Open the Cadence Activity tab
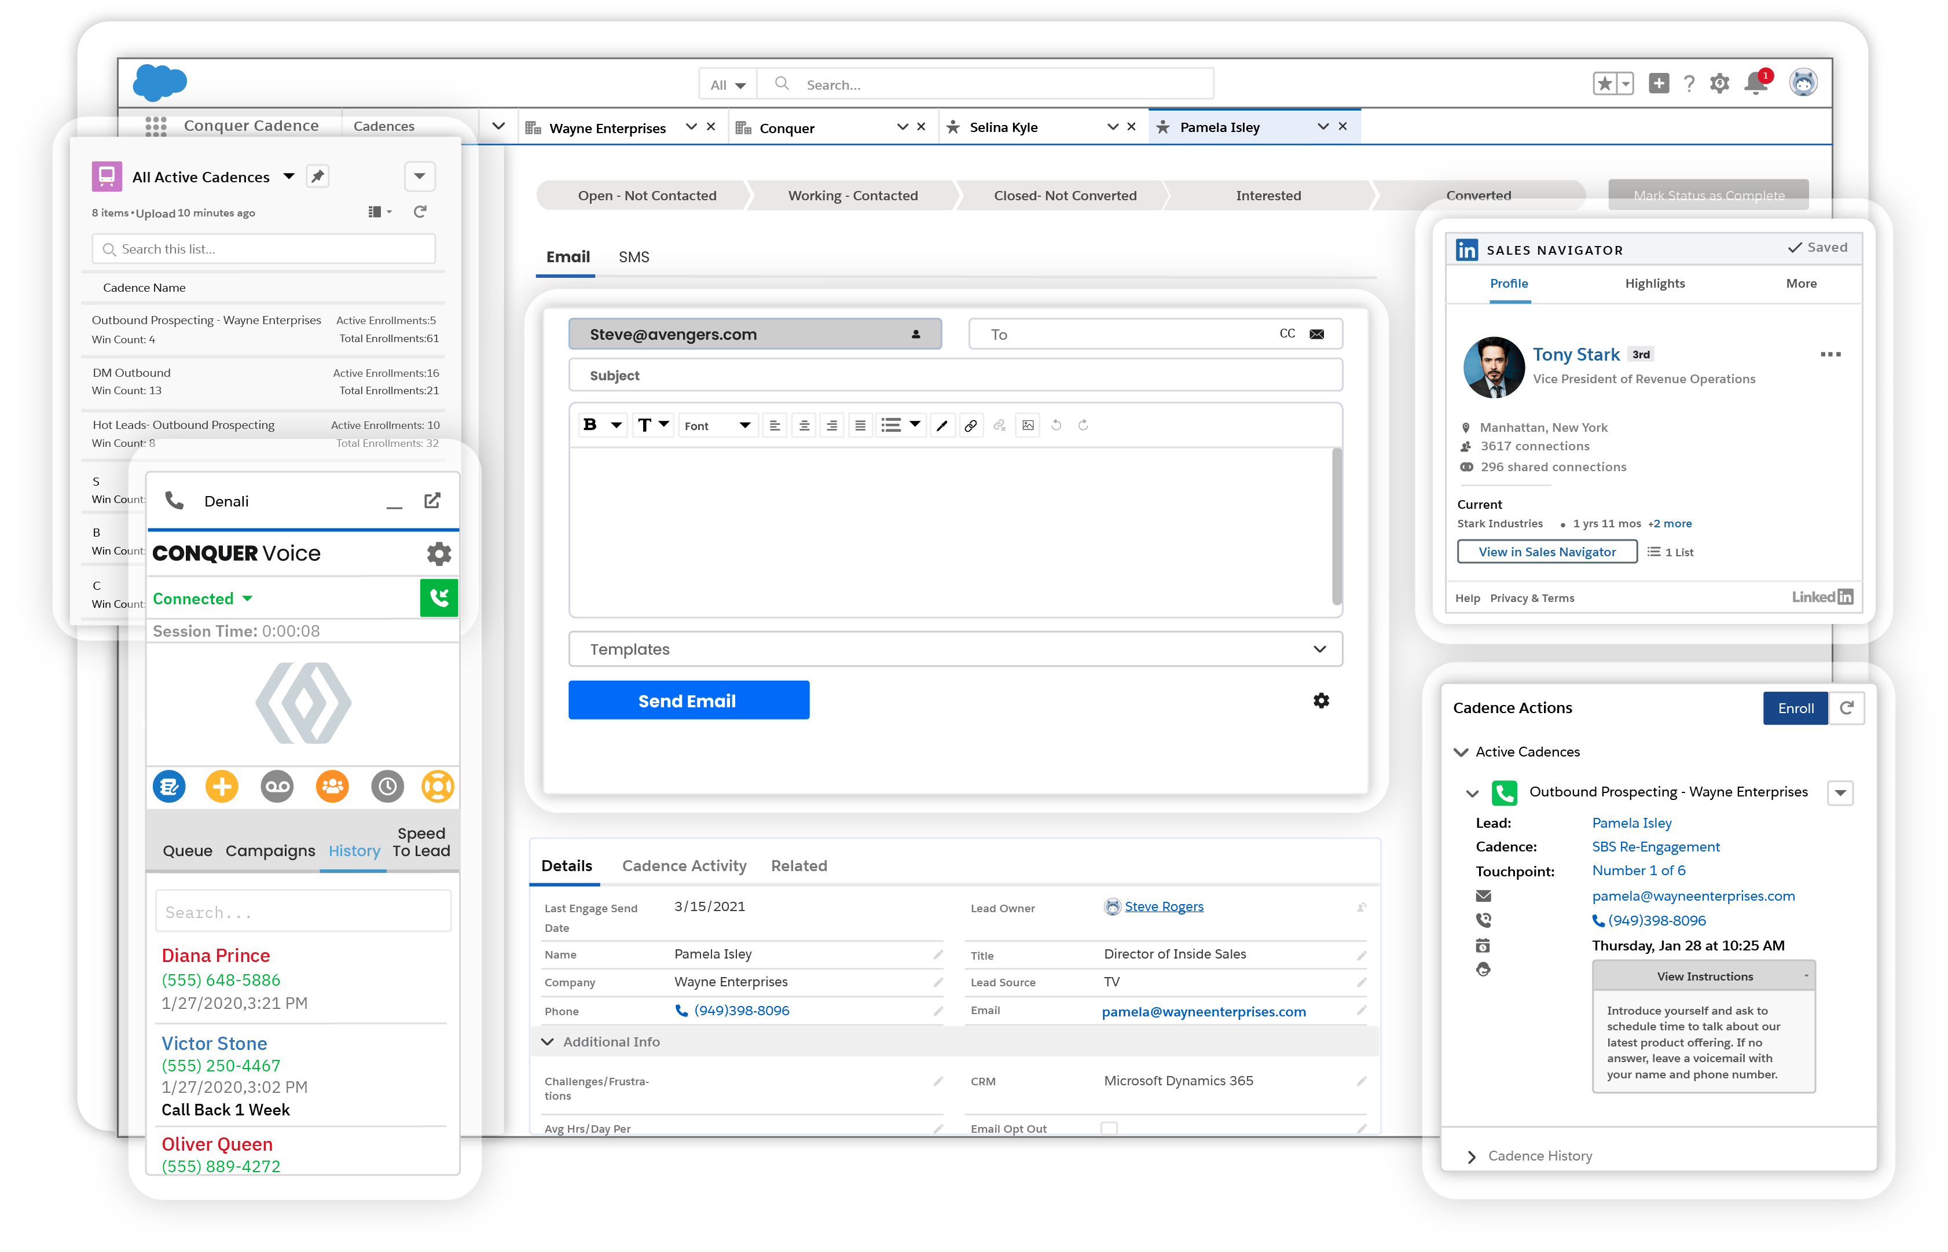1948x1252 pixels. coord(684,866)
